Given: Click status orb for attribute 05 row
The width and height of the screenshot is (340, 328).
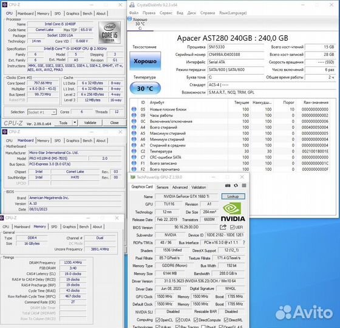Looking at the screenshot, I should tap(134, 109).
